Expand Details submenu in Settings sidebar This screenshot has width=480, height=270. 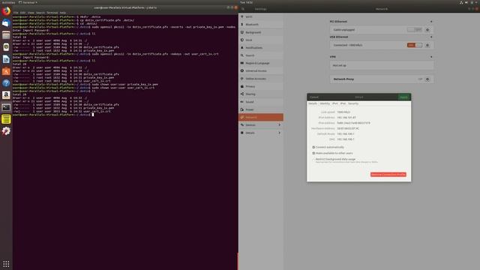click(261, 133)
